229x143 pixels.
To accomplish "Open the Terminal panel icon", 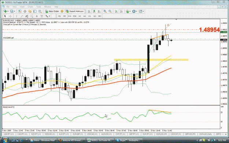I will pos(35,11).
